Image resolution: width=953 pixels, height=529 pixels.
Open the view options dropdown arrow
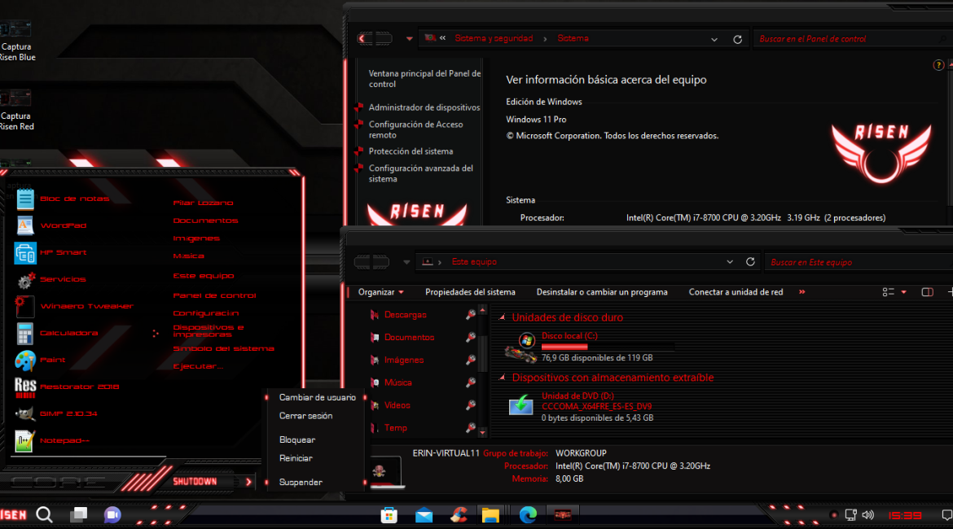click(x=904, y=292)
